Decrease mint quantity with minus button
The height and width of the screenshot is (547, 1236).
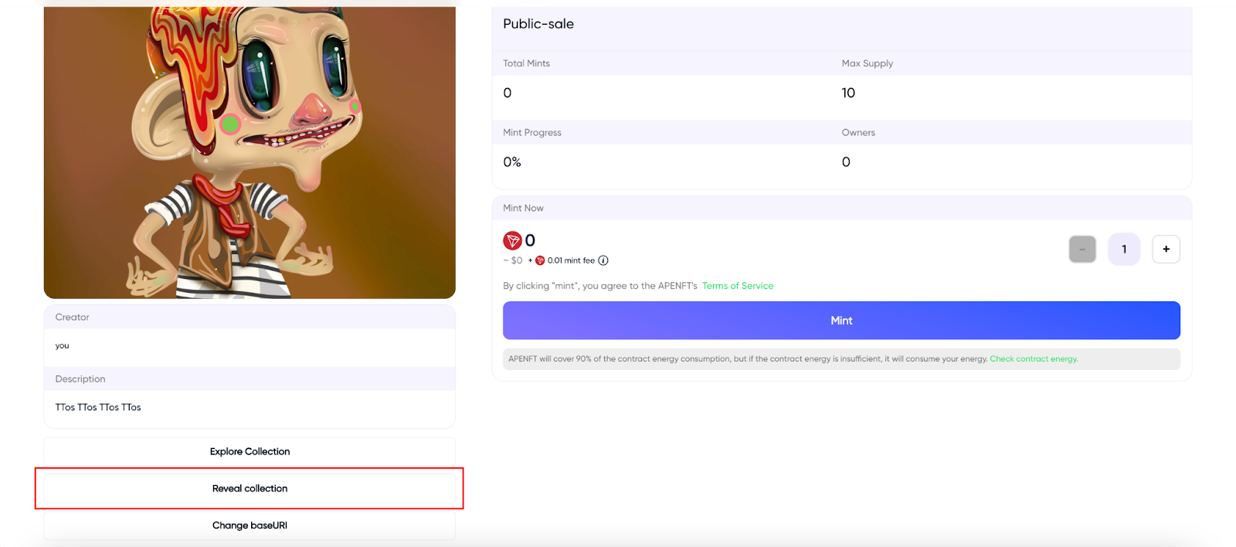pyautogui.click(x=1082, y=249)
